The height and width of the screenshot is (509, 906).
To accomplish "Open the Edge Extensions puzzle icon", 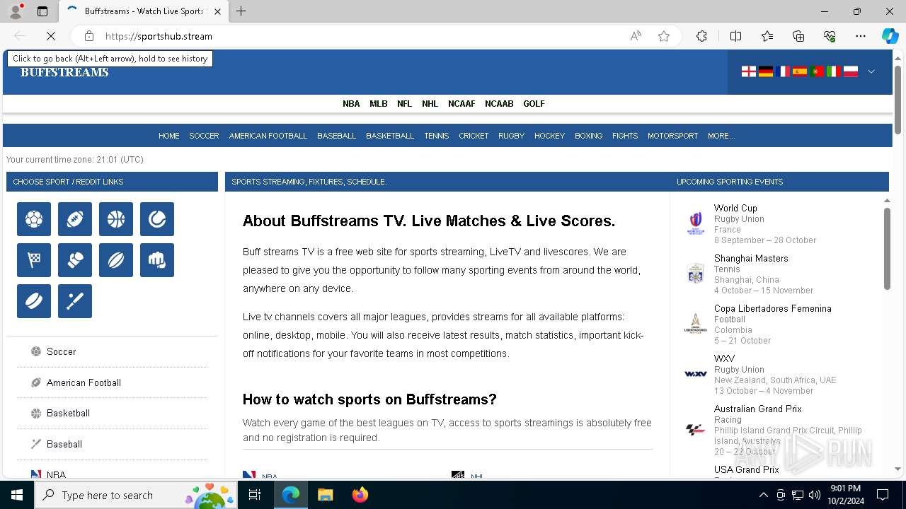I will [x=701, y=36].
